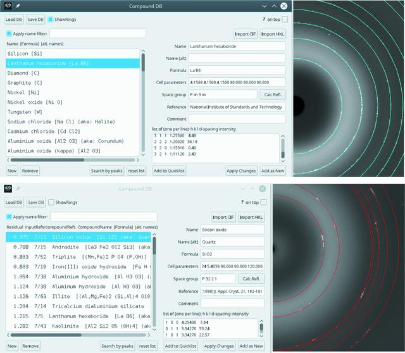The height and width of the screenshot is (353, 405).
Task: Click the scroll-right arrow under the bottom results list
Action: click(149, 335)
